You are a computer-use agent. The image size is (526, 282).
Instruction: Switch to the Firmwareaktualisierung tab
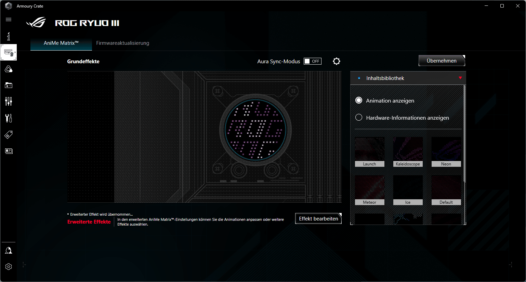coord(122,43)
